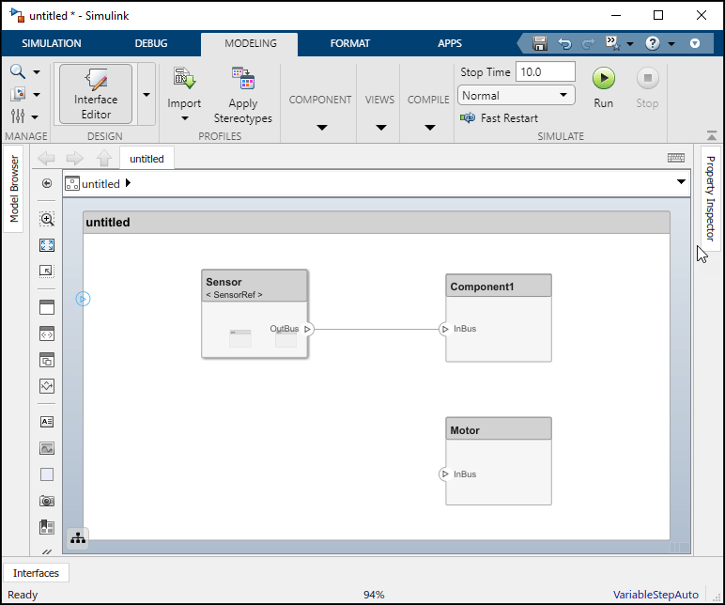Image resolution: width=725 pixels, height=605 pixels.
Task: Click the OutBus port on Sensor
Action: (307, 330)
